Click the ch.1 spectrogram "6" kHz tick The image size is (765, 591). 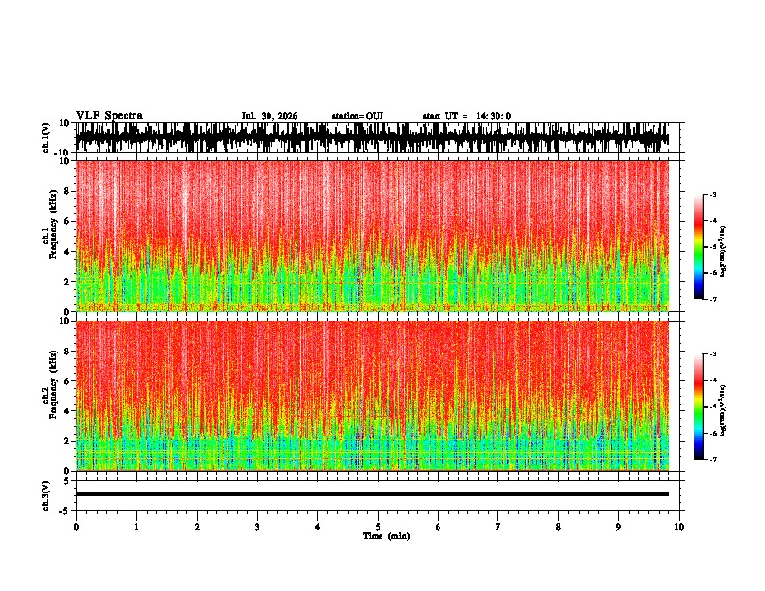tap(68, 221)
